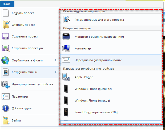Click the 1080 monitor icon

[66, 37]
